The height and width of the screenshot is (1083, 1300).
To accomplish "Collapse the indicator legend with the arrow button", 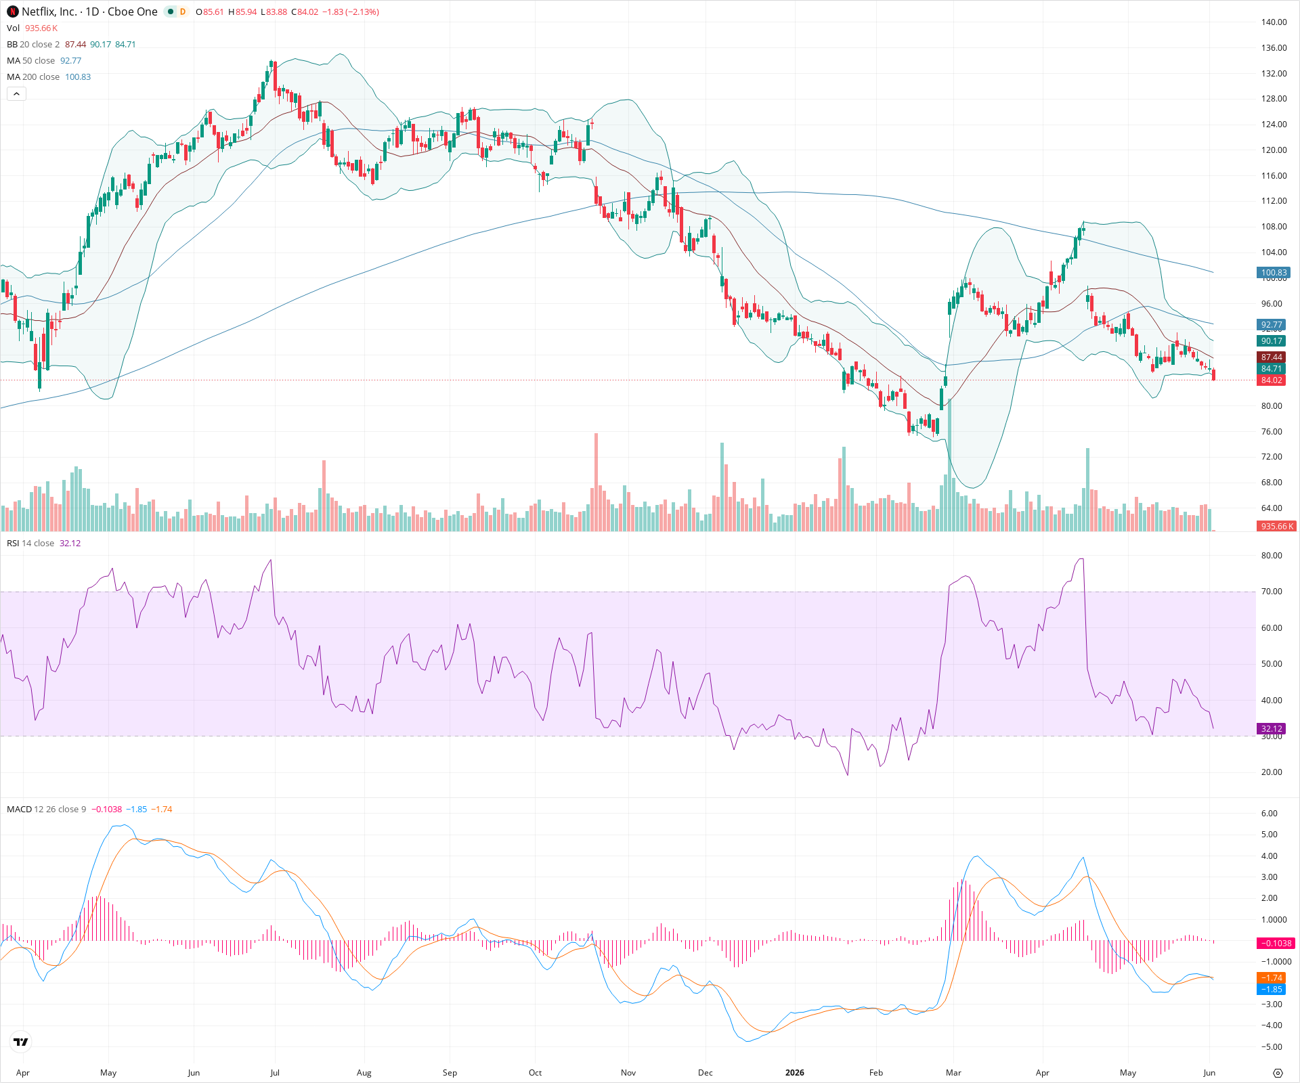I will point(16,93).
